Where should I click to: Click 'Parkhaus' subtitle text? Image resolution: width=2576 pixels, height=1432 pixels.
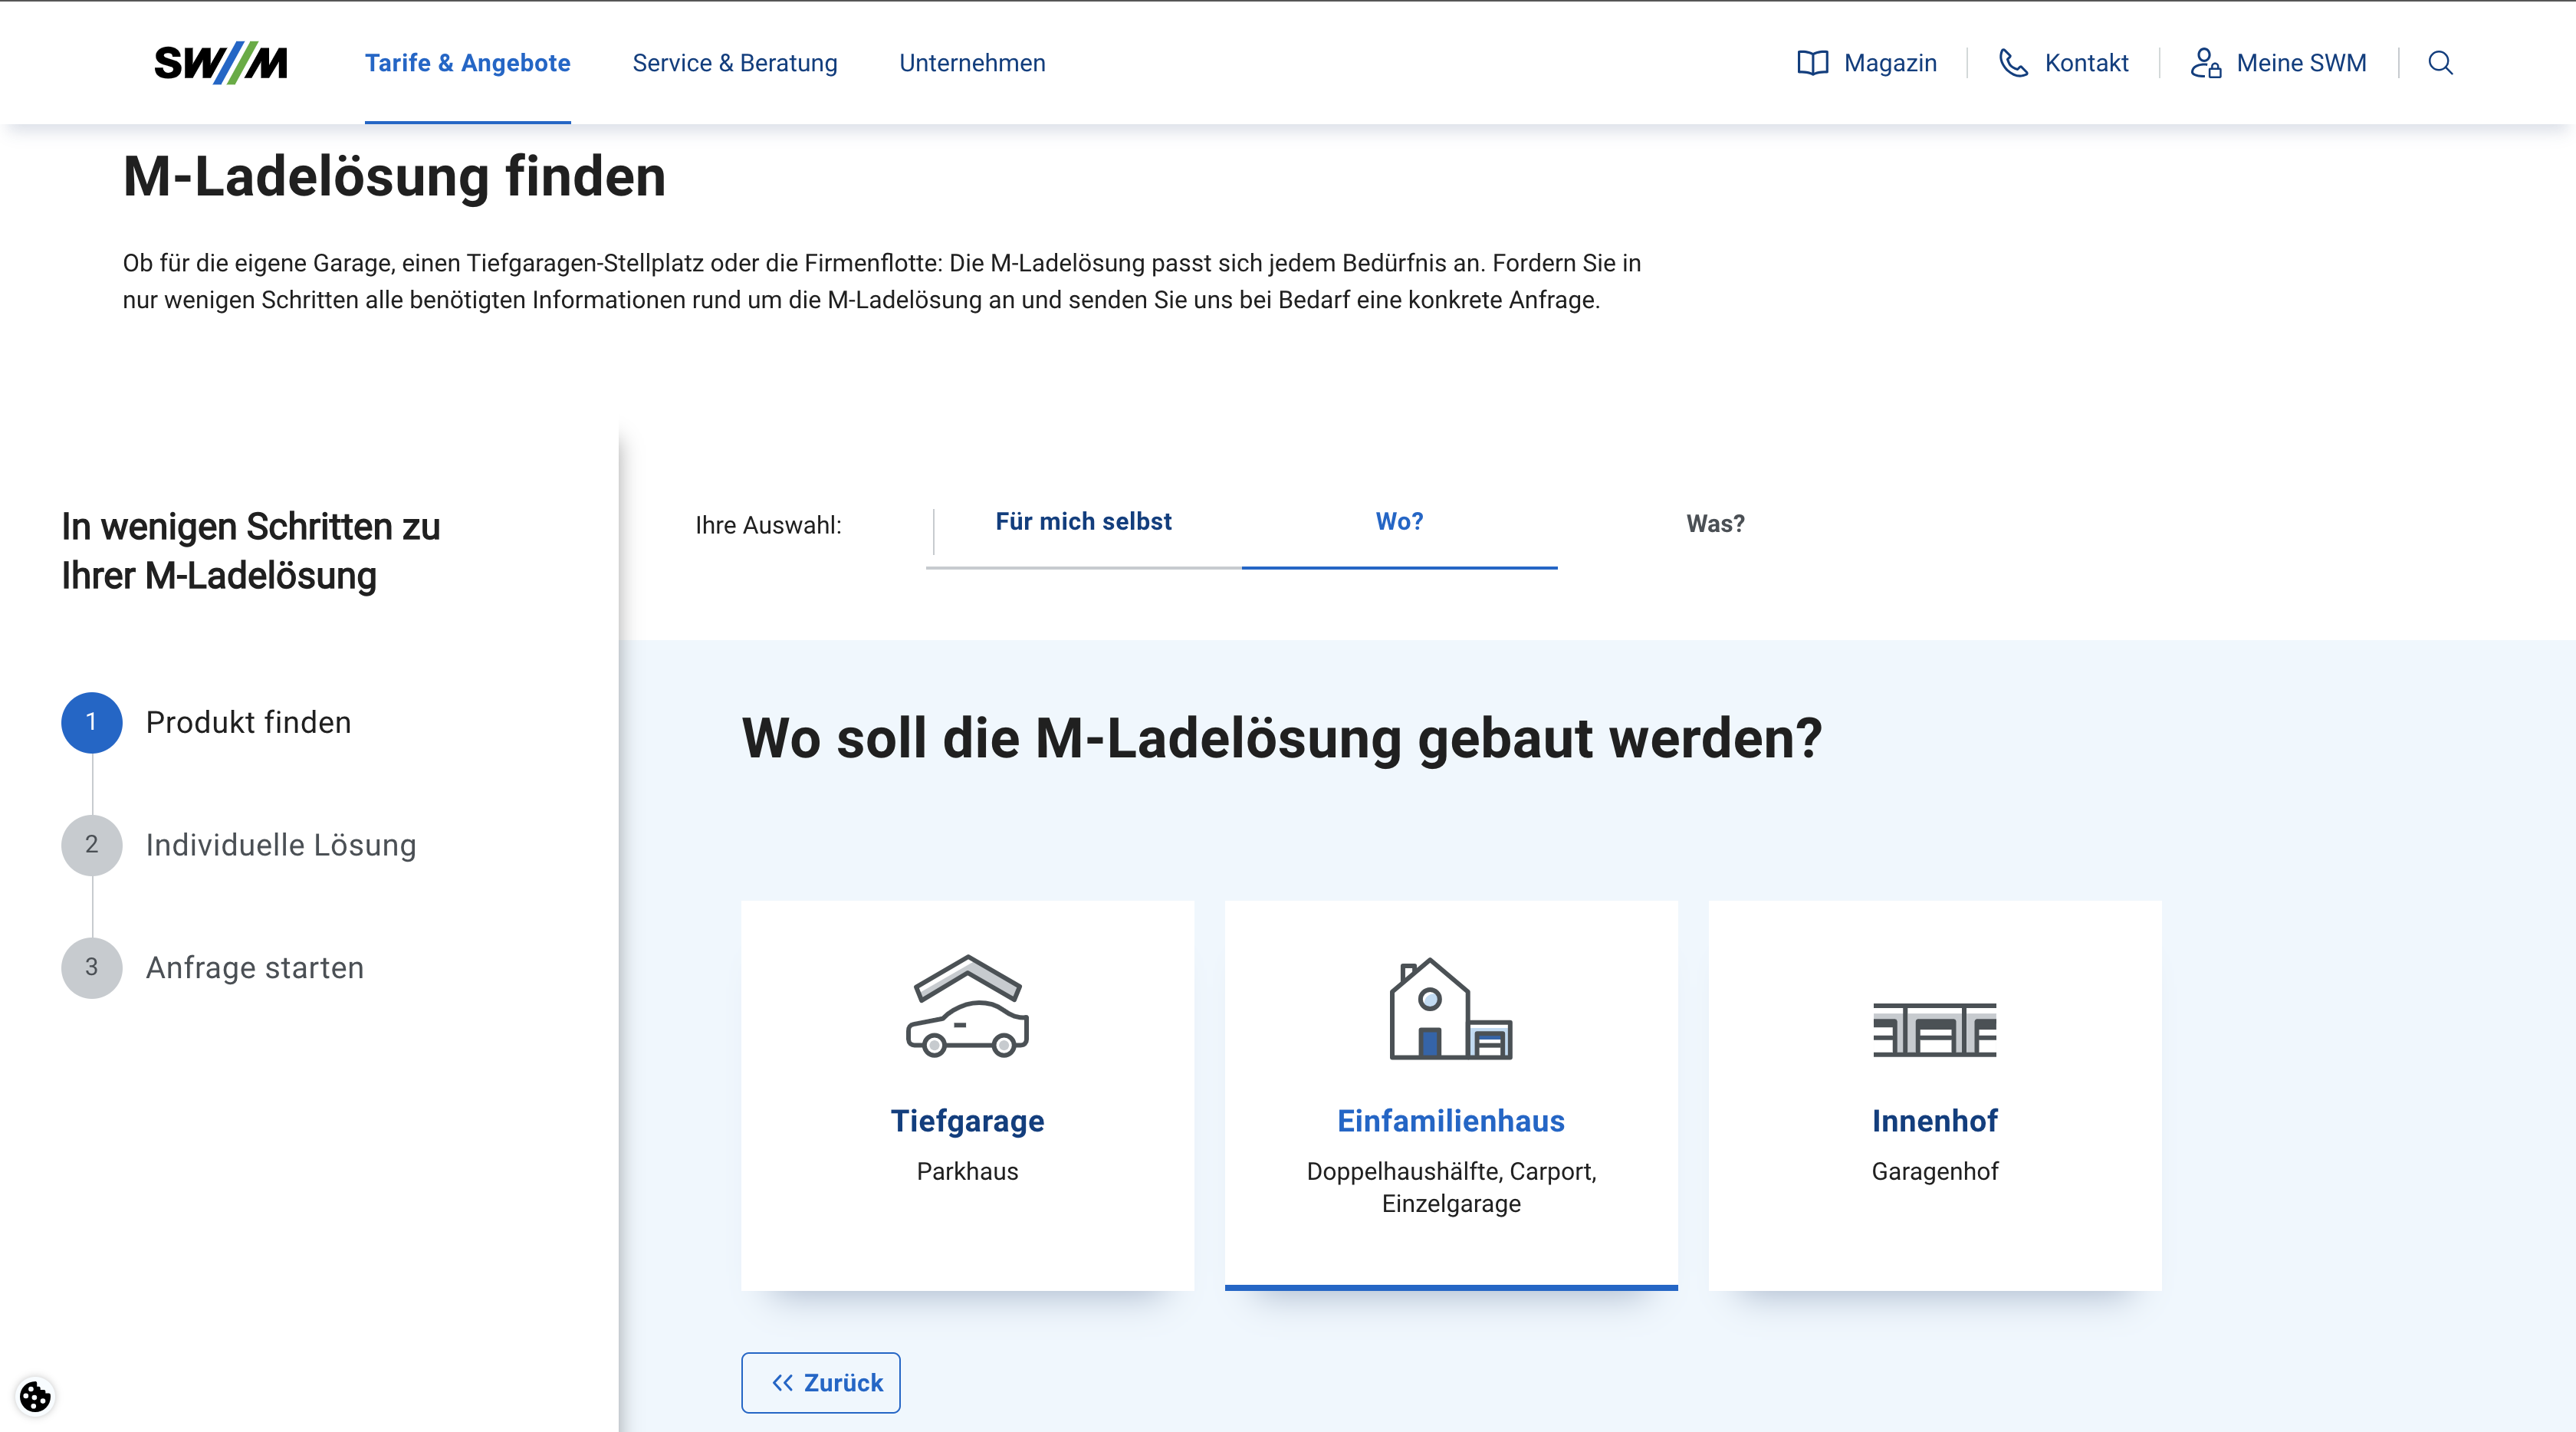pos(967,1171)
